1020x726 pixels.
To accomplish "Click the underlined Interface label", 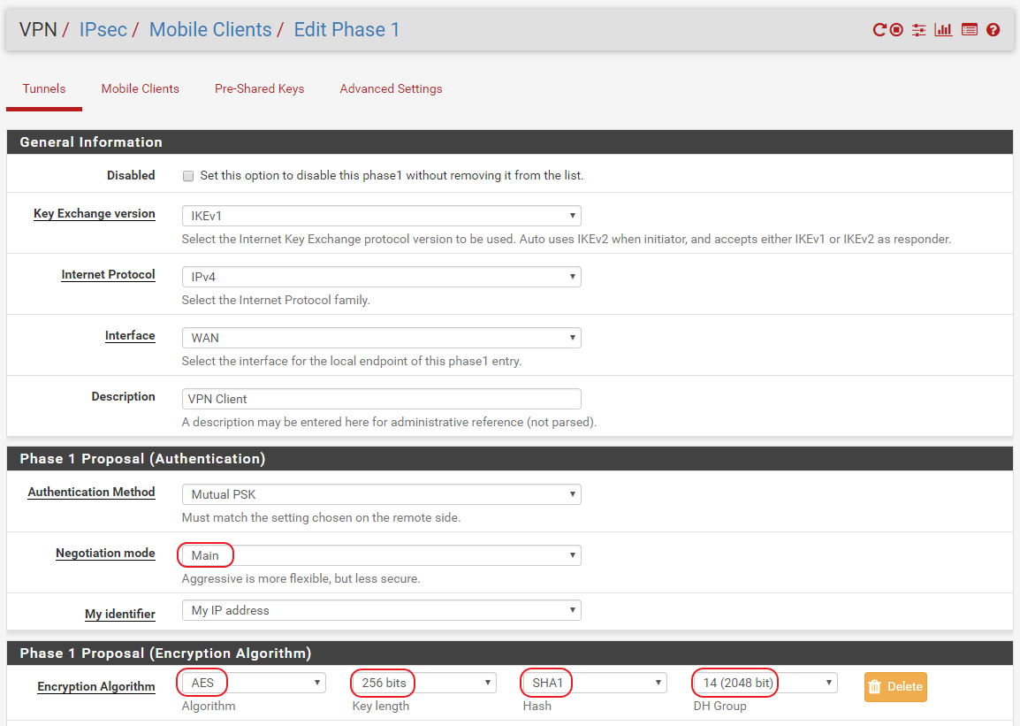I will 130,336.
